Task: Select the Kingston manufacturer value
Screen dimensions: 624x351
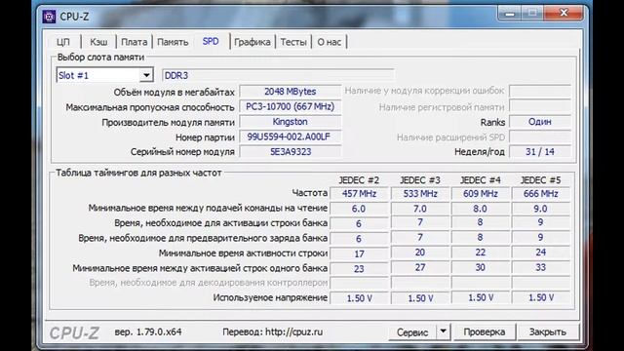Action: pyautogui.click(x=291, y=121)
